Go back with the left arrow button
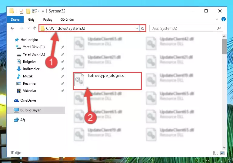Image resolution: width=233 pixels, height=163 pixels. [12, 28]
